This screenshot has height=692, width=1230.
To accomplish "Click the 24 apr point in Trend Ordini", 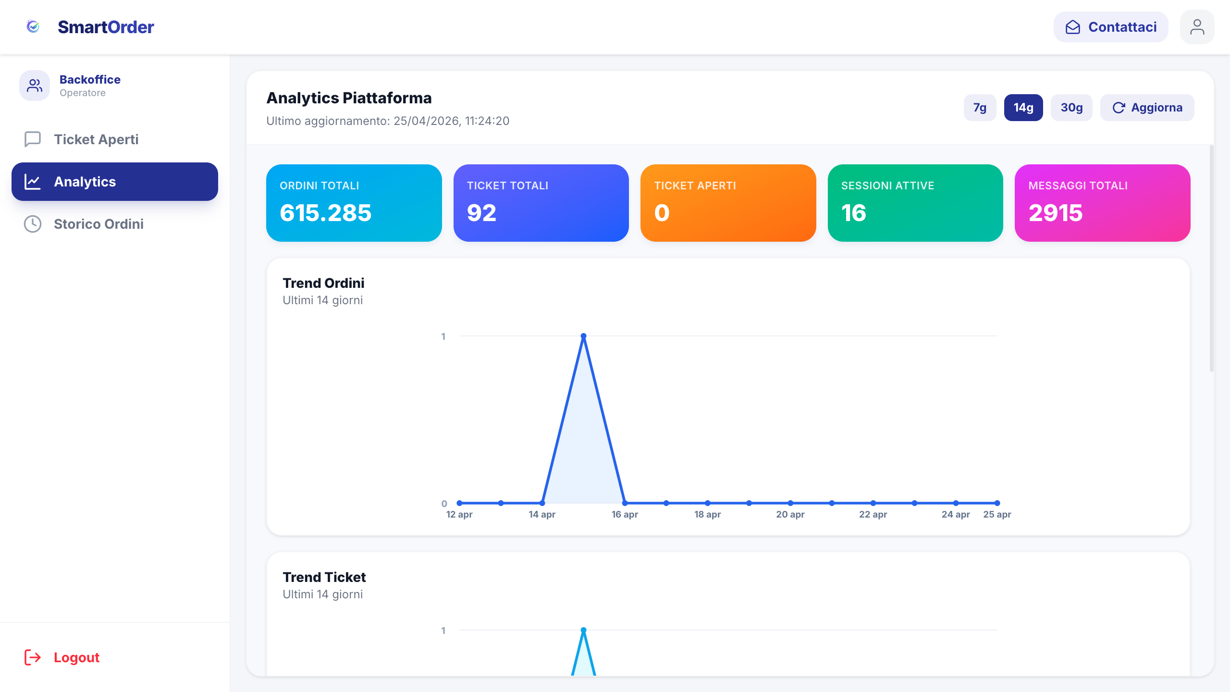I will (956, 503).
